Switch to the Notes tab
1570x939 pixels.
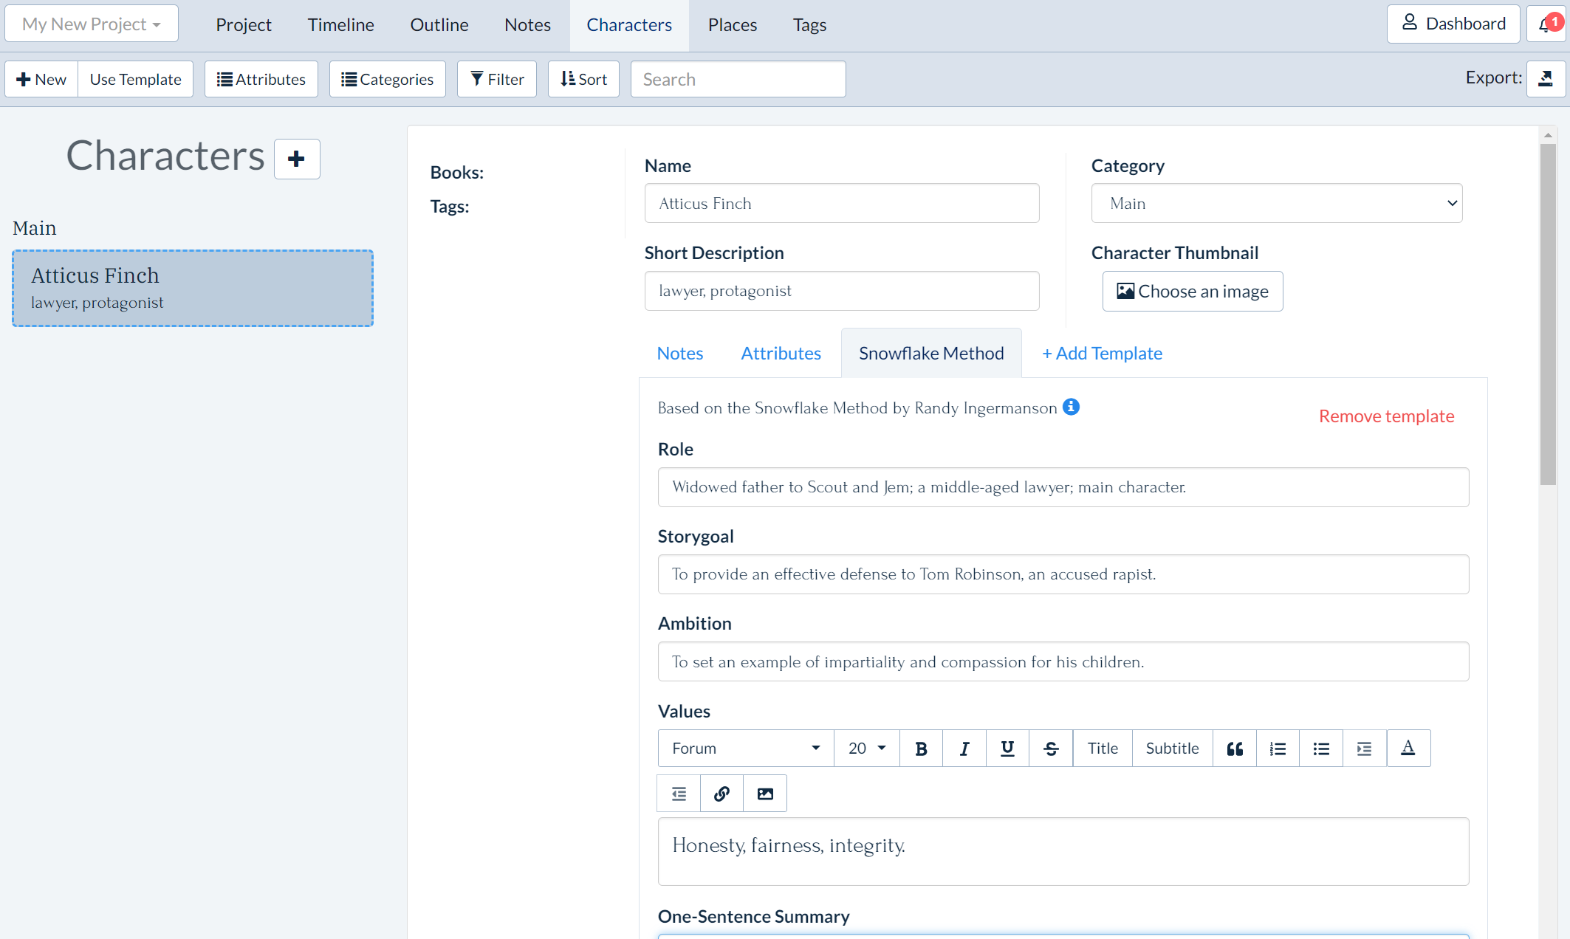(x=679, y=354)
